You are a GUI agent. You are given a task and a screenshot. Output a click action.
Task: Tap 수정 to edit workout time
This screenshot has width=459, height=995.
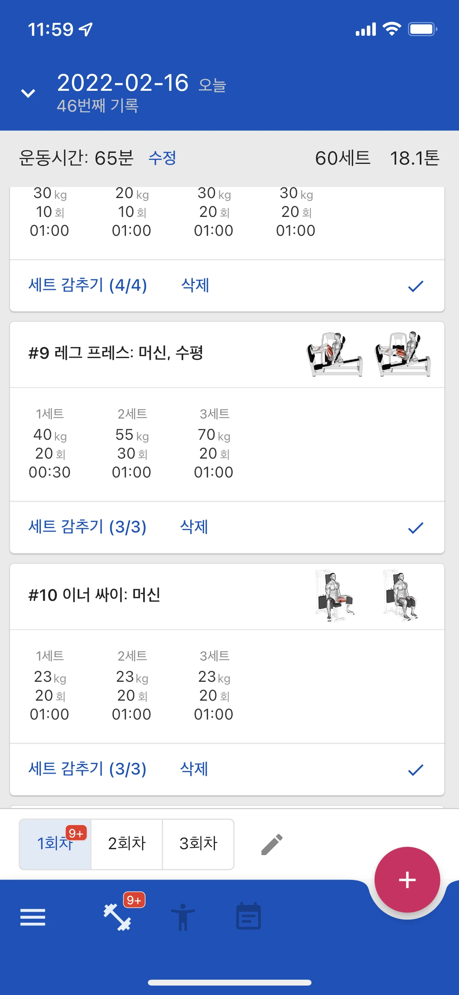click(162, 158)
